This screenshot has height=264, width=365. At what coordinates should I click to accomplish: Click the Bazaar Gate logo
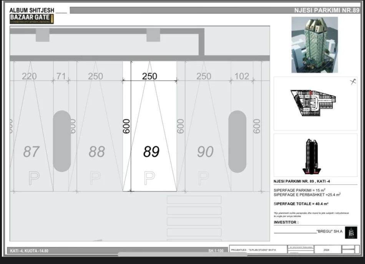[x=32, y=19]
